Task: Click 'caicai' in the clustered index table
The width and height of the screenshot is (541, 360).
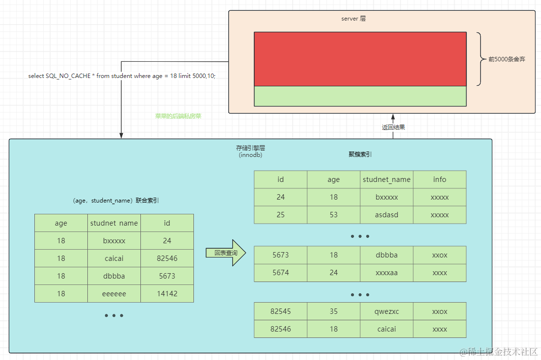Action: [x=387, y=329]
